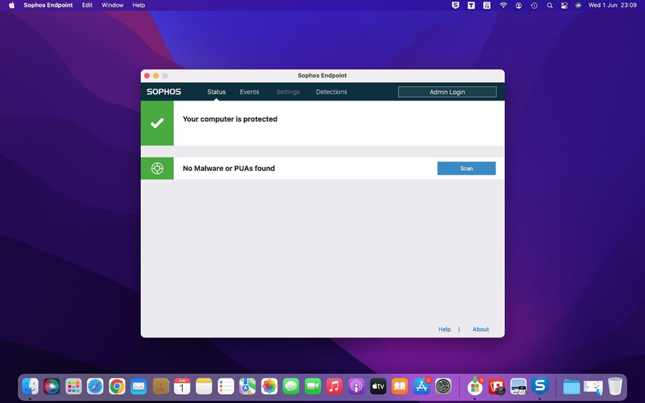Open the Edit menu
645x403 pixels.
(x=87, y=5)
